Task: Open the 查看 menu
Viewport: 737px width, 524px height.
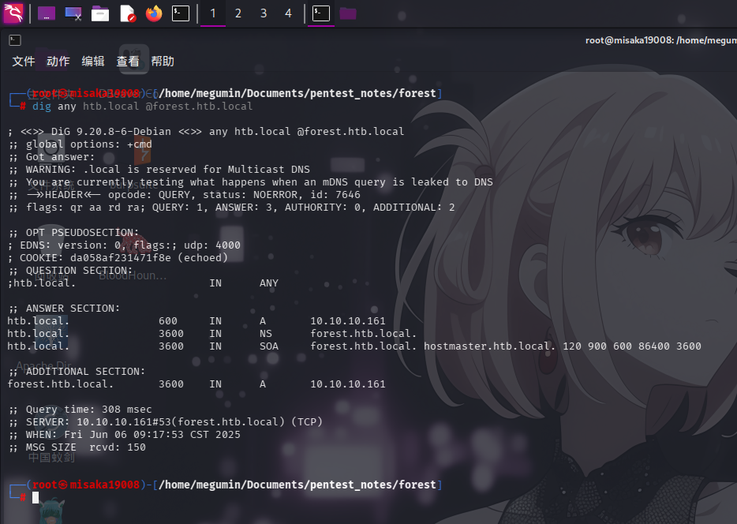Action: pos(128,62)
